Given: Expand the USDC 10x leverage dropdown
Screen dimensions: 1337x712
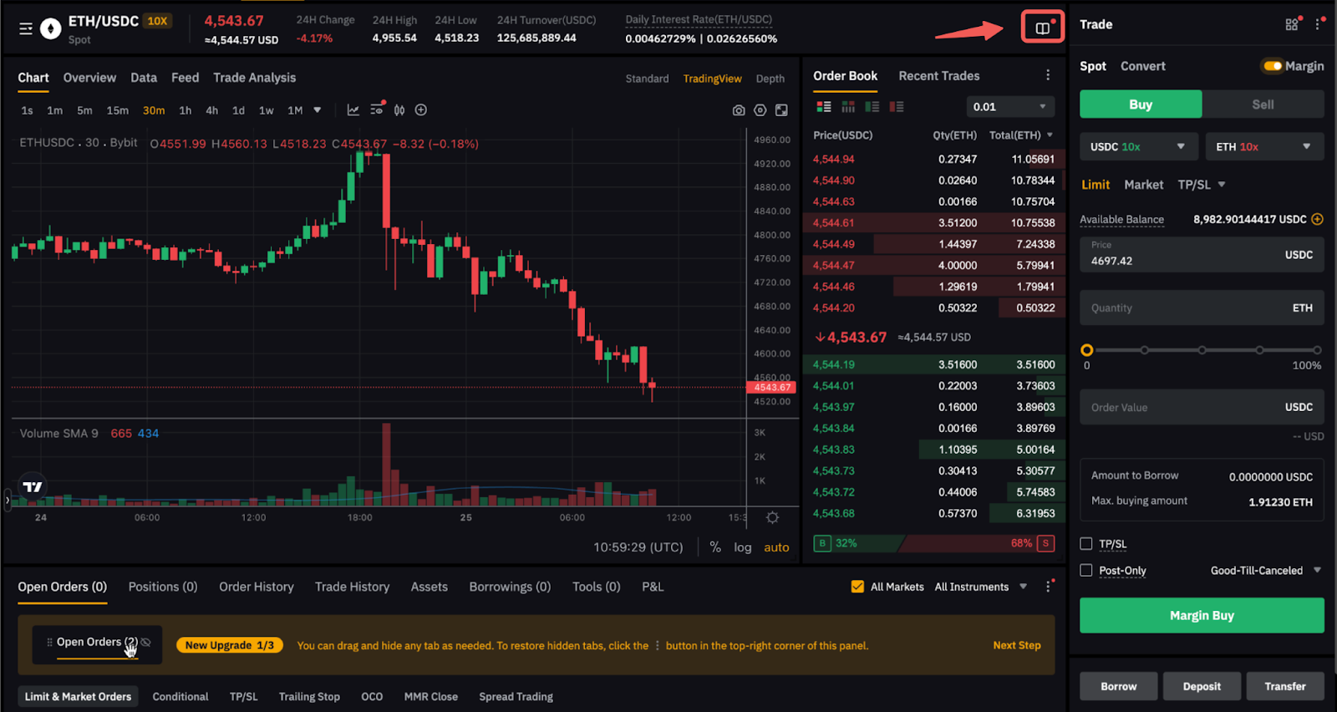Looking at the screenshot, I should pyautogui.click(x=1138, y=147).
